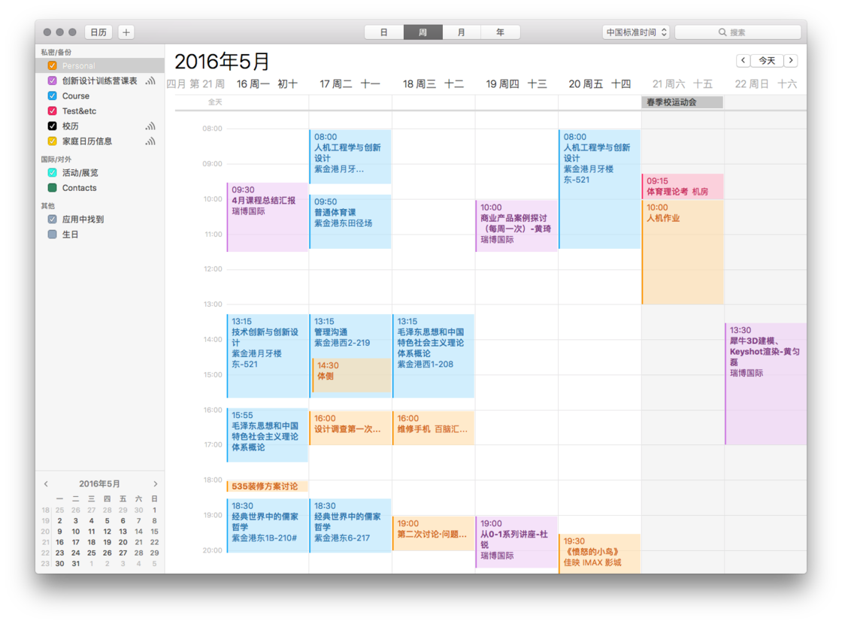Toggle the 活动/展览 calendar checkbox
The height and width of the screenshot is (624, 842).
[52, 172]
